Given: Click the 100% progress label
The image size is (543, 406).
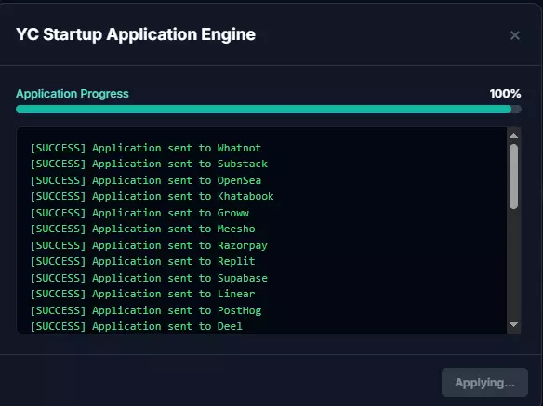Looking at the screenshot, I should click(x=505, y=94).
